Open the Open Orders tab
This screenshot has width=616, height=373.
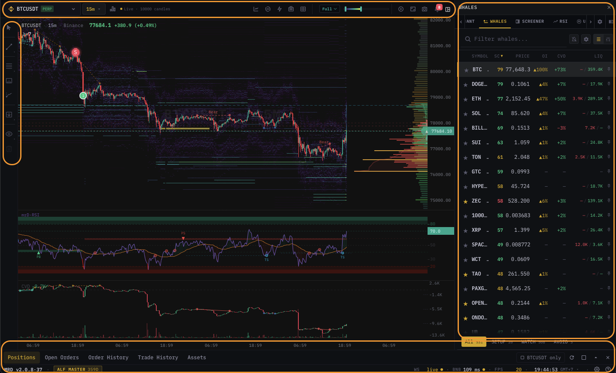coord(62,358)
